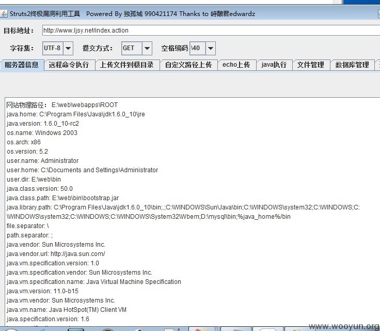Click the java.vendor.url http://java.sun.com/ line
380x331 pixels.
pyautogui.click(x=56, y=254)
